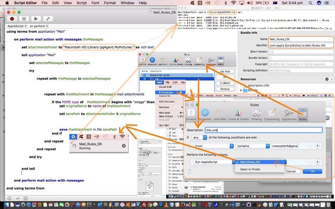Image resolution: width=335 pixels, height=209 pixels.
Task: Click the red Record button in Script Editor
Action: pos(12,19)
